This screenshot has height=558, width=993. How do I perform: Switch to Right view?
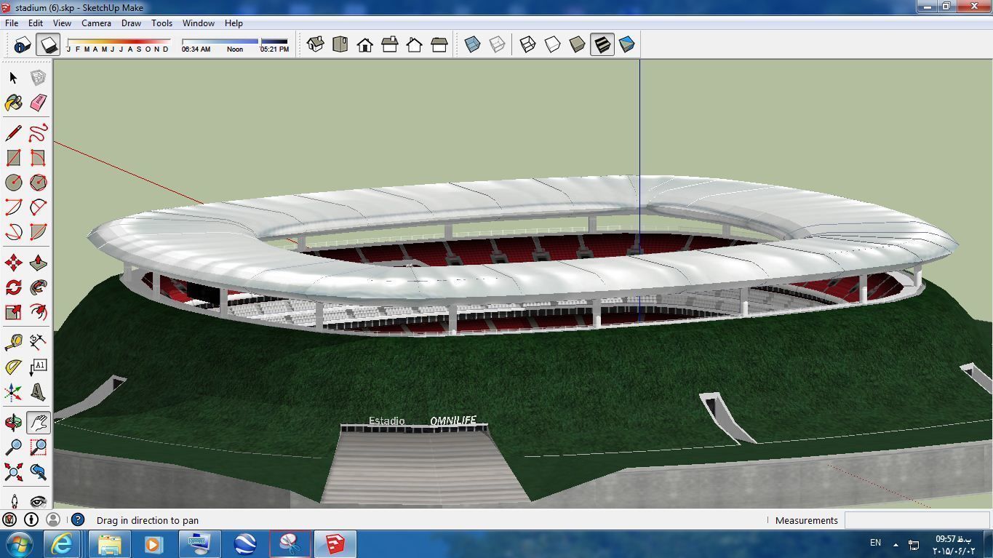(389, 45)
